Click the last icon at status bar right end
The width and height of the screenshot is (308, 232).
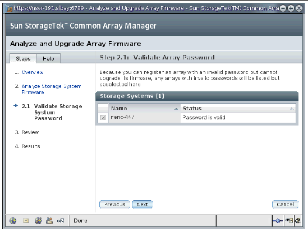pyautogui.click(x=298, y=221)
